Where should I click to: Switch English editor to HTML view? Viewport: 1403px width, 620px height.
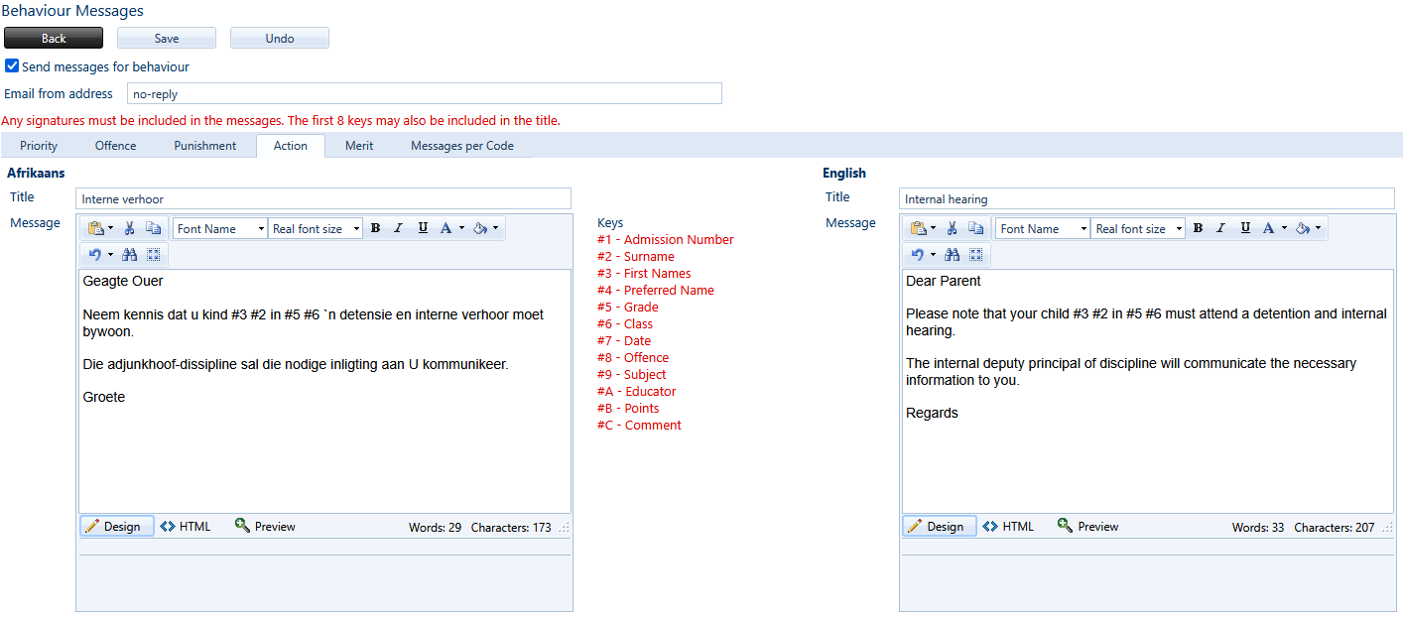tap(1009, 527)
